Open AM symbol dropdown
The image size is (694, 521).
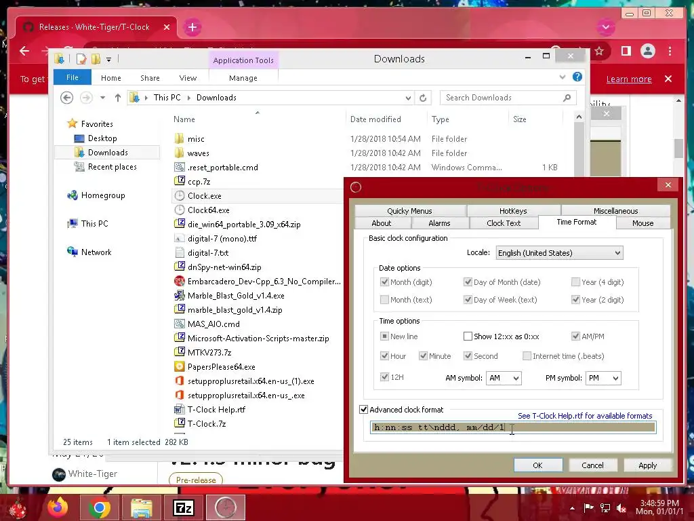click(x=504, y=378)
